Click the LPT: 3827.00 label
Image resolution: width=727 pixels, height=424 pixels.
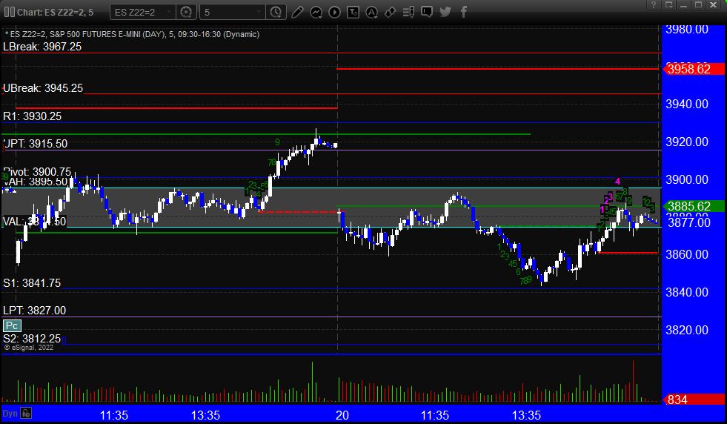(x=34, y=311)
